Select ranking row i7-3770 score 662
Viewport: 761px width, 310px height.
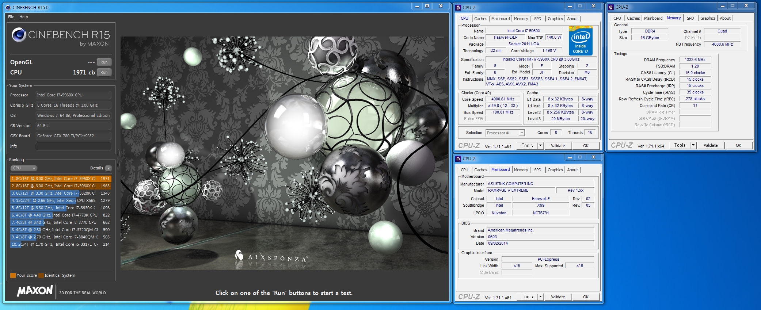(x=61, y=222)
